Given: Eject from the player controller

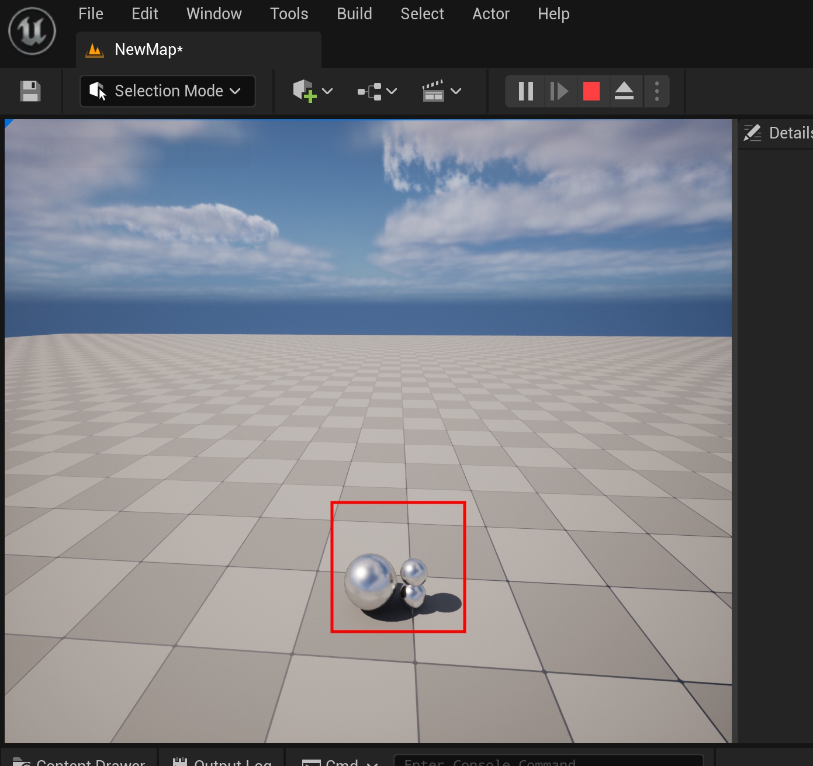Looking at the screenshot, I should [x=624, y=91].
